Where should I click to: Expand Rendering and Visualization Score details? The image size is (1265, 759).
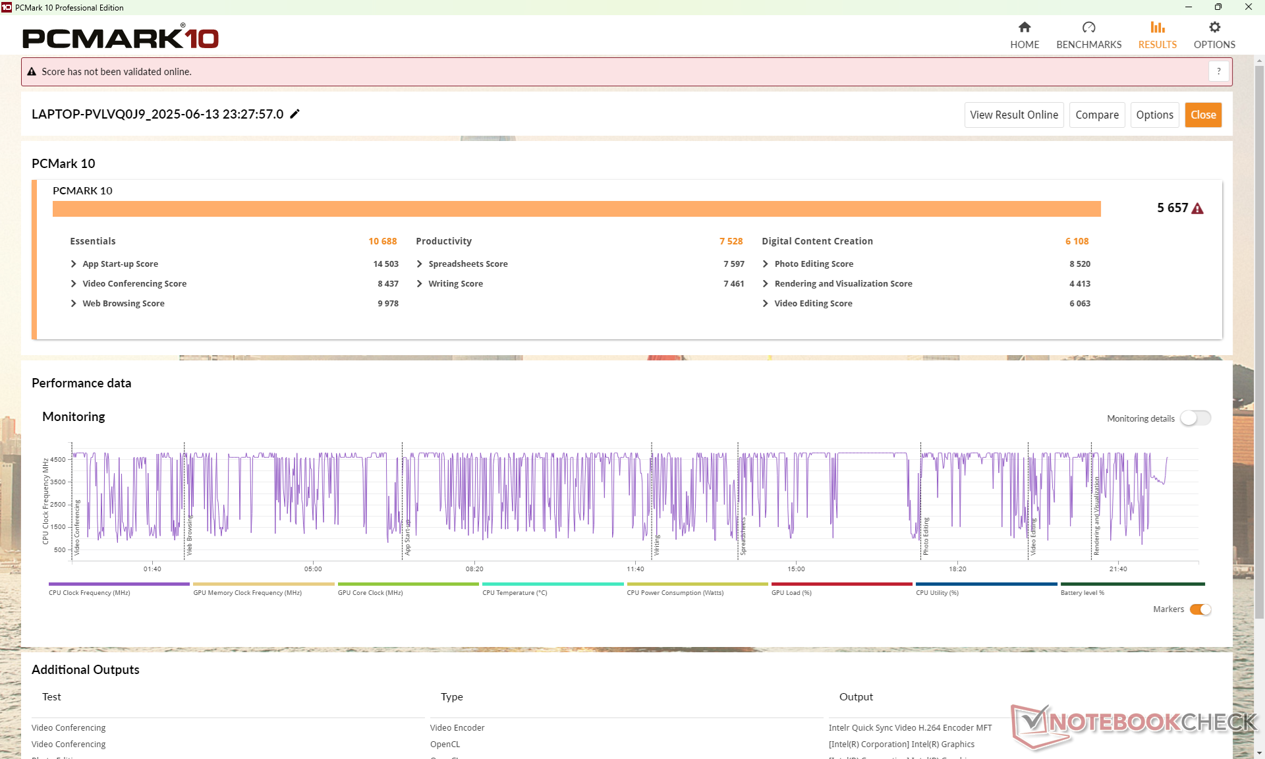765,283
